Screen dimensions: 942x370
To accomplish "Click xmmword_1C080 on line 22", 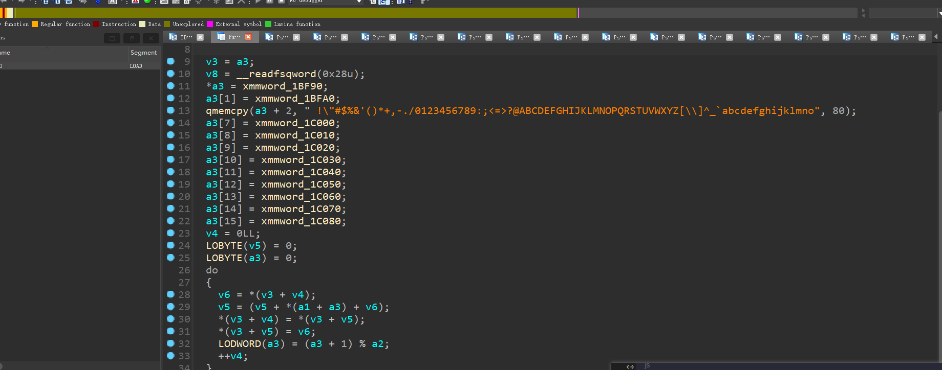I will 301,221.
